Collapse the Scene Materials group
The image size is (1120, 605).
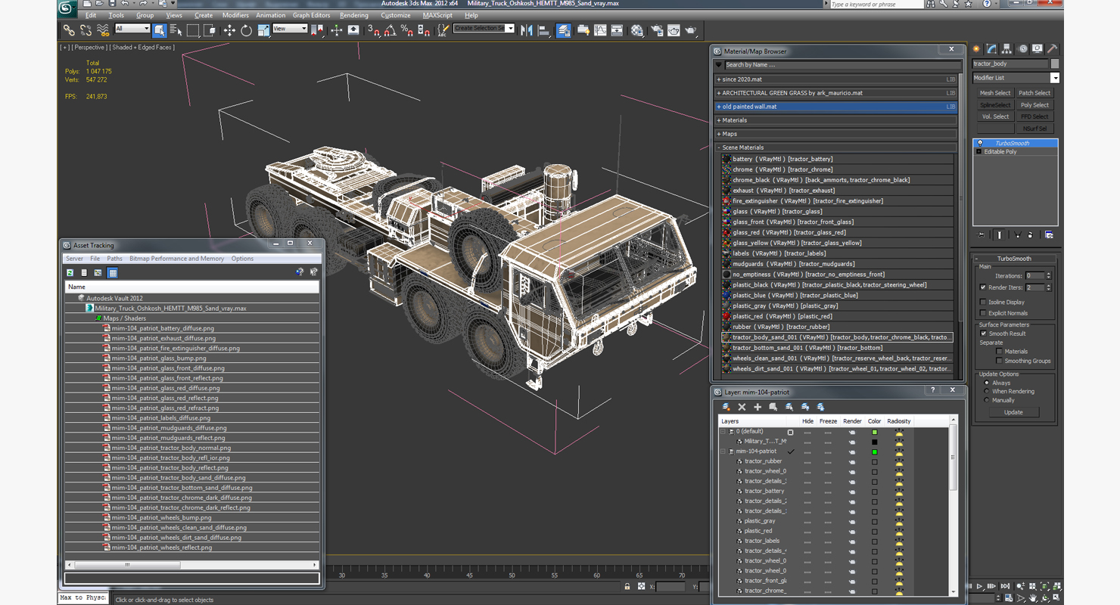click(719, 147)
